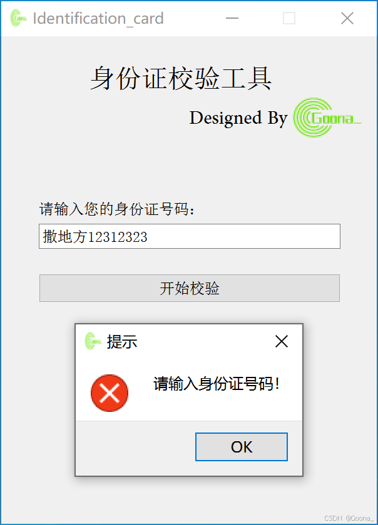Viewport: 378px width, 525px height.
Task: Click the Identification_card window title text
Action: point(98,18)
